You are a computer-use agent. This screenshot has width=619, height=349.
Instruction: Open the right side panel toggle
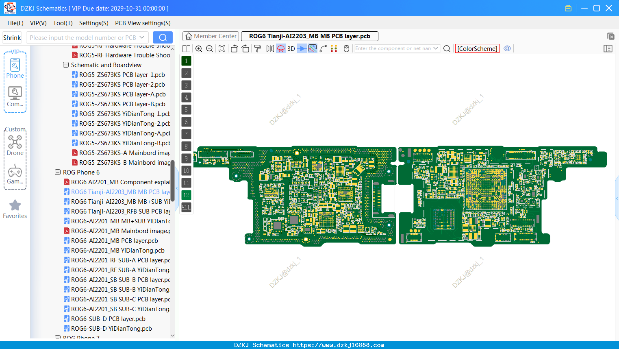608,48
